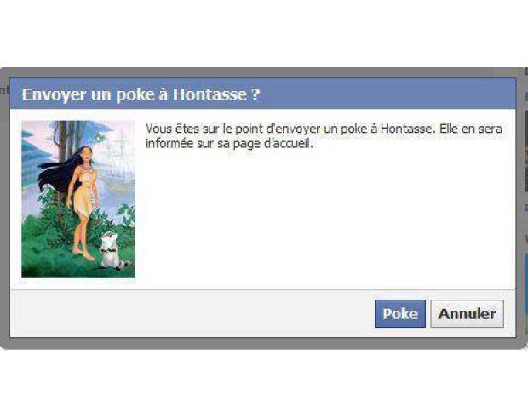Click the gray footer bar beside Poke
The width and height of the screenshot is (528, 417).
coord(192,314)
